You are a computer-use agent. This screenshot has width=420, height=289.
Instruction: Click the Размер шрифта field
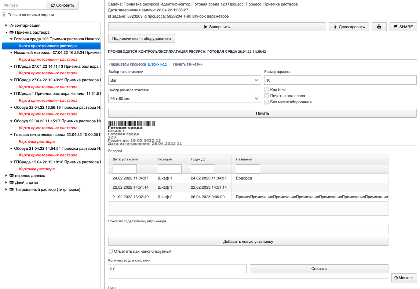click(340, 80)
